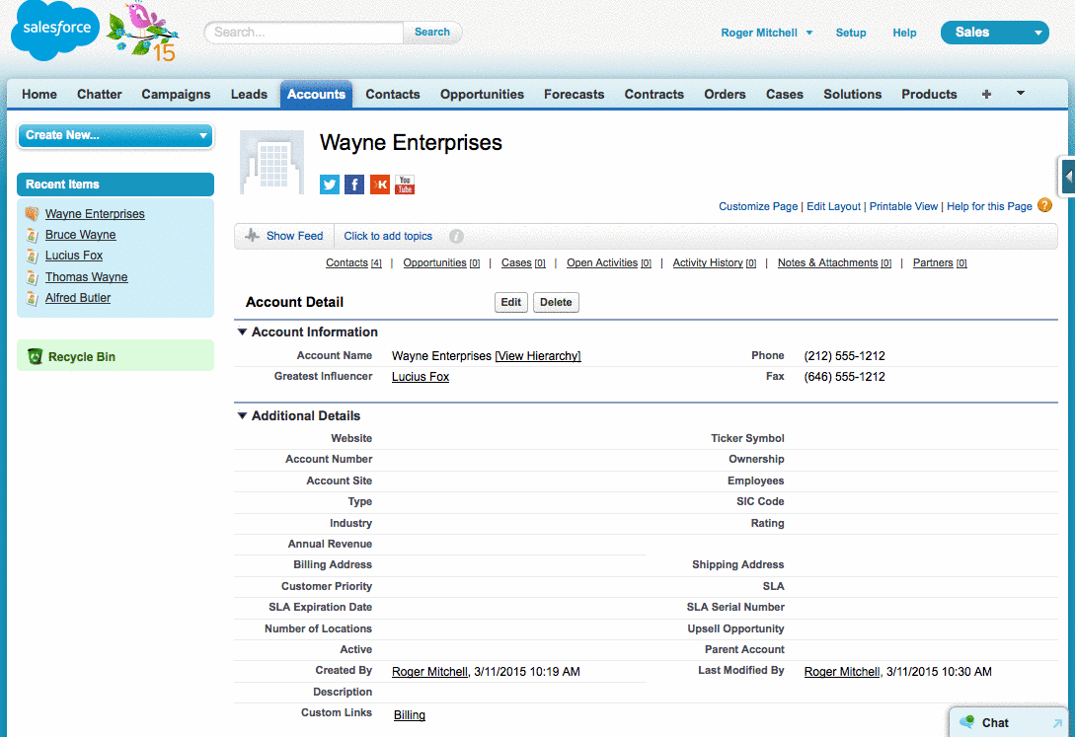This screenshot has height=737, width=1075.
Task: Open the Printable View link
Action: click(903, 206)
